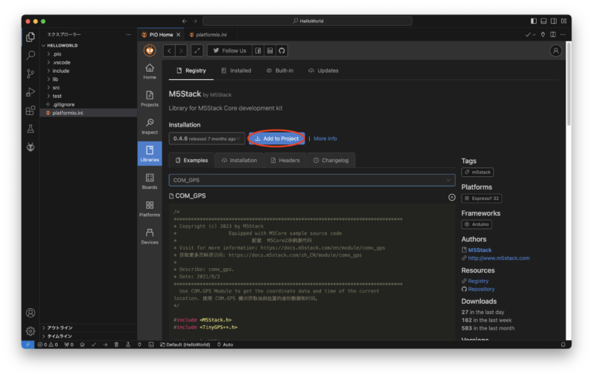This screenshot has height=377, width=593.
Task: Open the Source Control view
Action: [x=30, y=73]
